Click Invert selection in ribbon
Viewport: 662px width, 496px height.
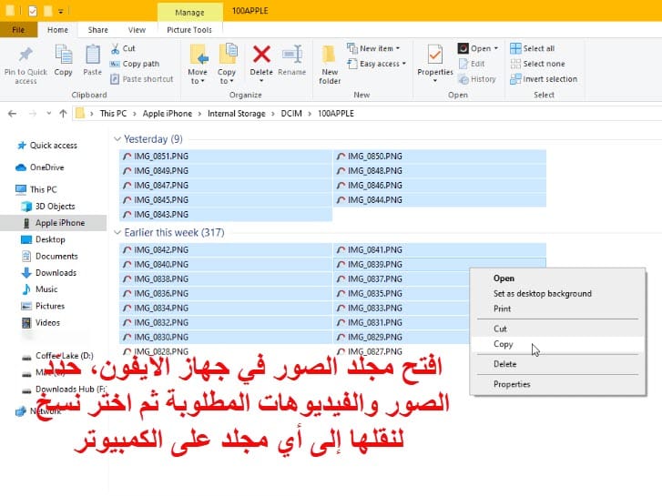pos(544,79)
